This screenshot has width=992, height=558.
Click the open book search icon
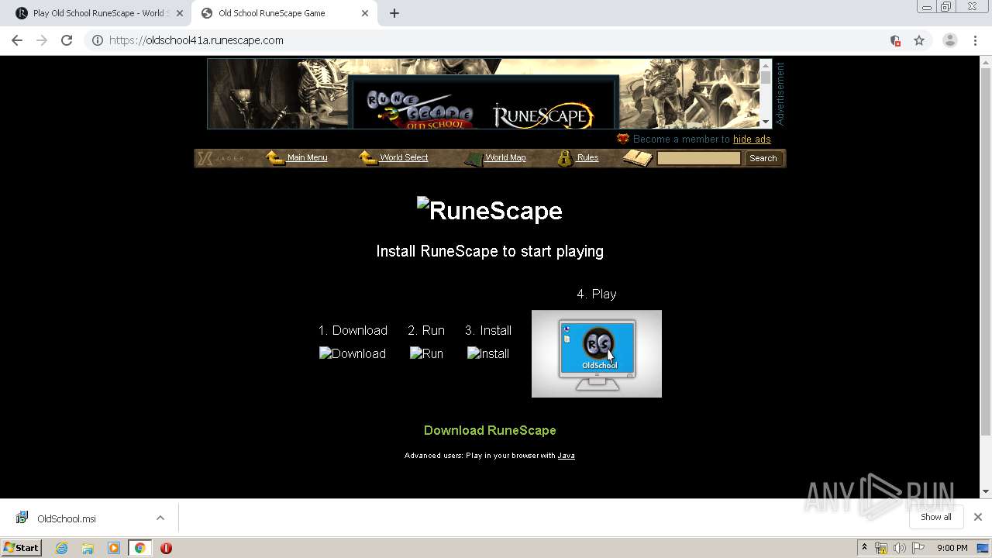(638, 158)
